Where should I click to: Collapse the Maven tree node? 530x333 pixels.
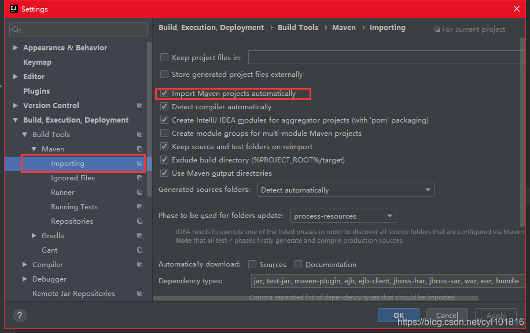click(34, 149)
